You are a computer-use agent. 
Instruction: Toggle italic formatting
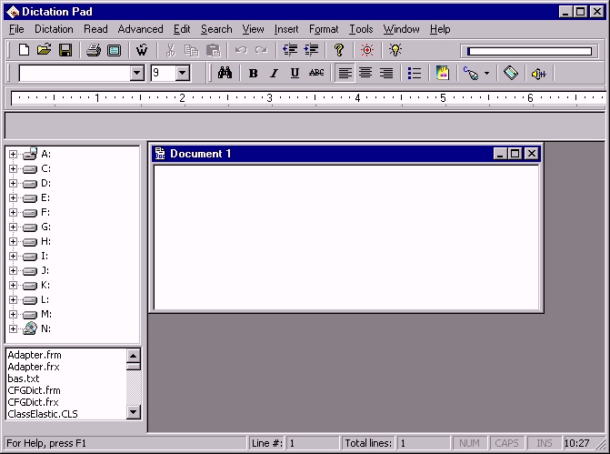pyautogui.click(x=275, y=73)
